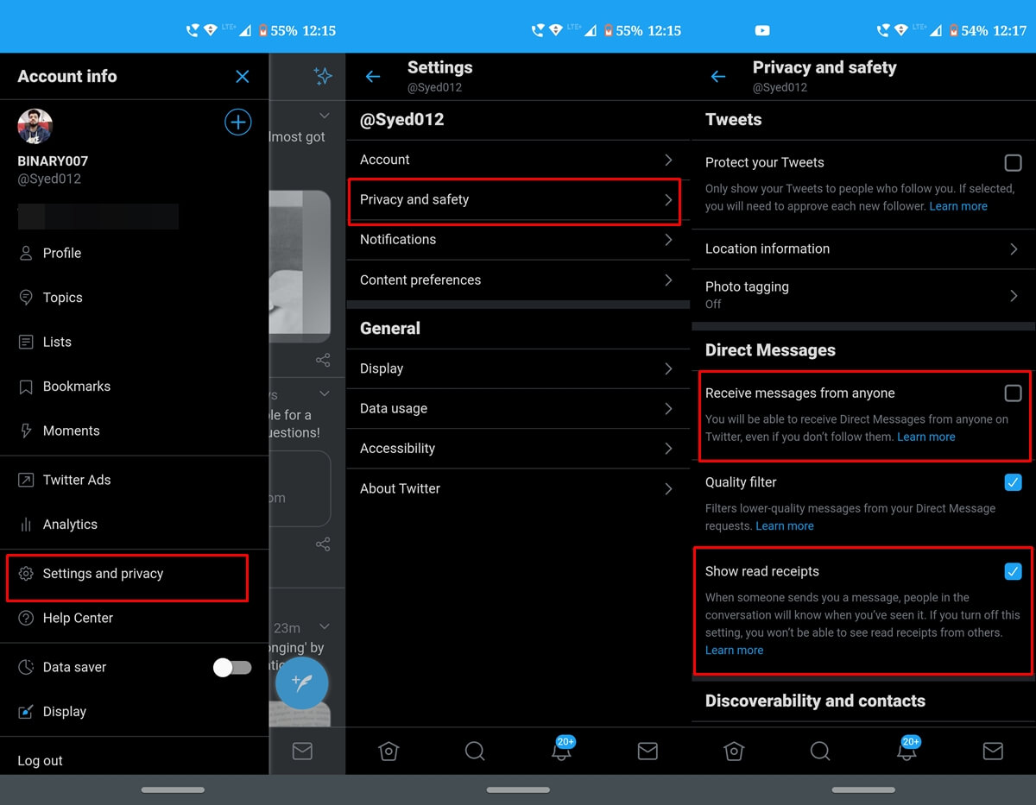Tap the compose tweet floating button
Screen dimensions: 1036x805
[x=301, y=683]
